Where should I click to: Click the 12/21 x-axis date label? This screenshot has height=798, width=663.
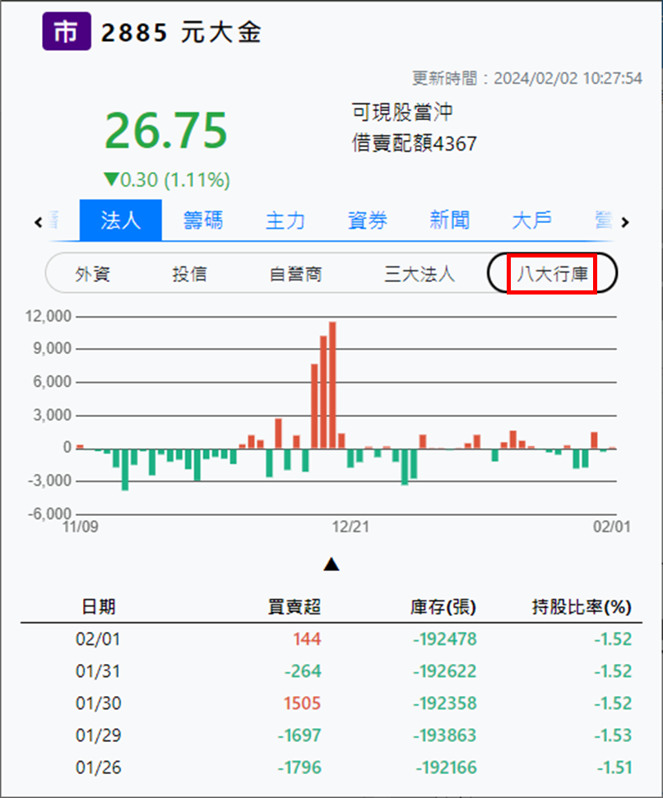tap(351, 527)
